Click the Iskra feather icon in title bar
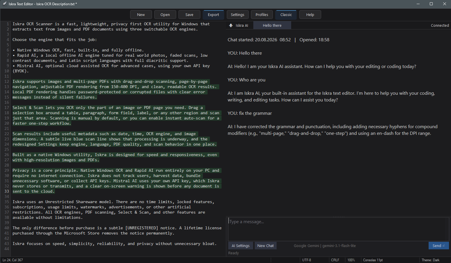 tap(5, 4)
